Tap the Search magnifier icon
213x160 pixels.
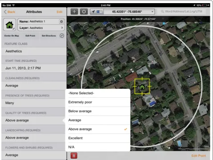click(162, 12)
